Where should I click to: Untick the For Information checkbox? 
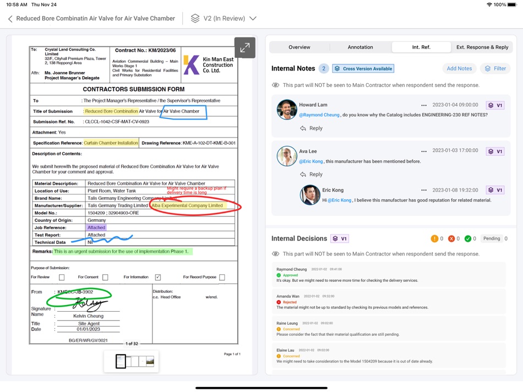click(x=158, y=277)
